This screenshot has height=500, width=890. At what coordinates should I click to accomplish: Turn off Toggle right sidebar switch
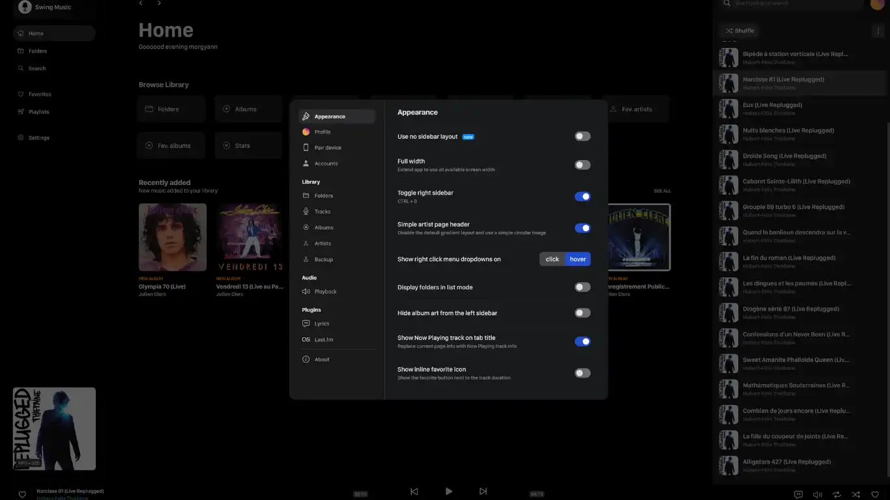[582, 197]
